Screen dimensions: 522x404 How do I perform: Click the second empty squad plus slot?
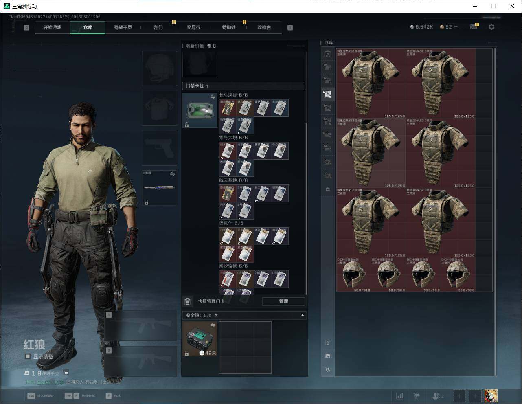[475, 396]
